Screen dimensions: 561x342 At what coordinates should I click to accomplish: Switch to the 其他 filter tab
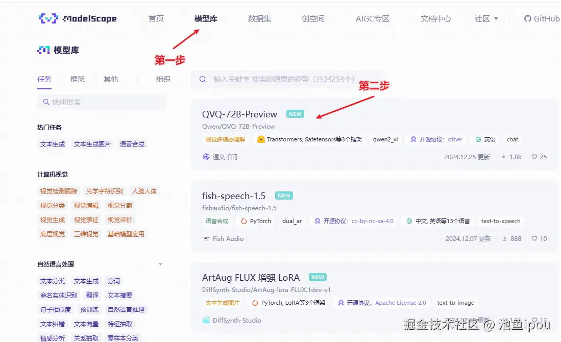coord(111,79)
